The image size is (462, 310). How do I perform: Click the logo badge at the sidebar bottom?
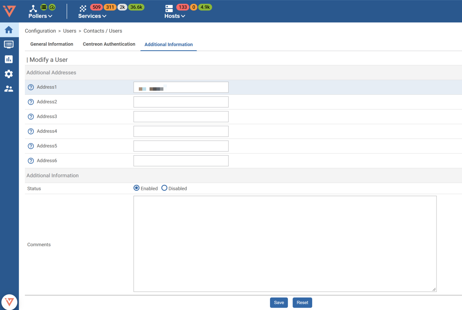pyautogui.click(x=9, y=302)
